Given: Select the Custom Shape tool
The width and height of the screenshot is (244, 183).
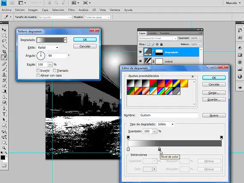Looking at the screenshot, I should 4,125.
